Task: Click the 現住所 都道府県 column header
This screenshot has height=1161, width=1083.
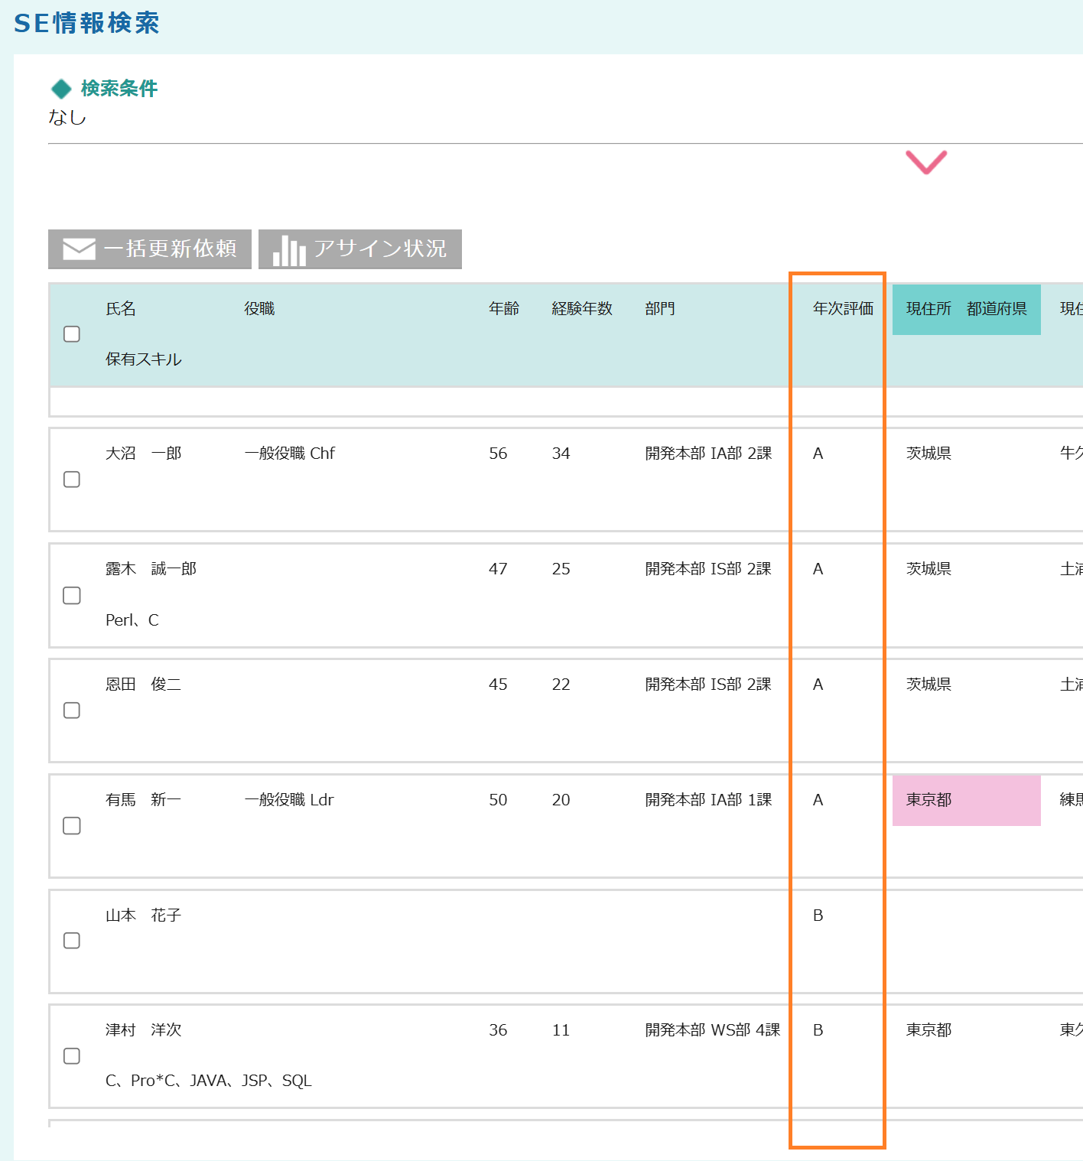Action: (966, 309)
